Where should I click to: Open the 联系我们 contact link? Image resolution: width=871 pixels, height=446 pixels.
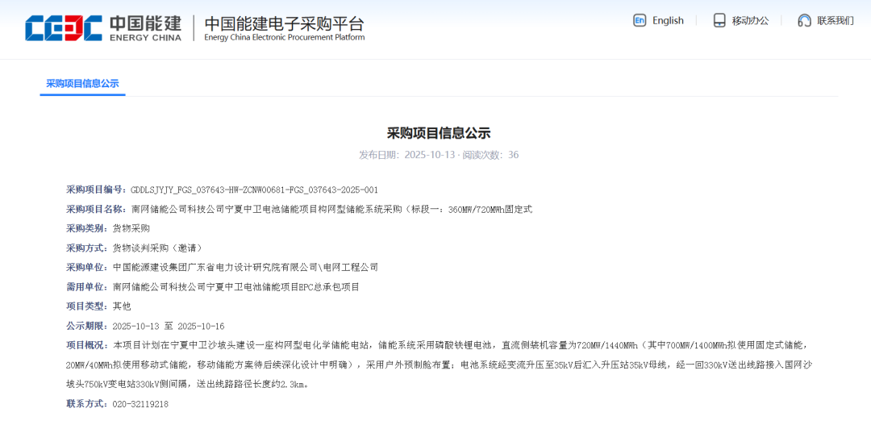[x=835, y=20]
